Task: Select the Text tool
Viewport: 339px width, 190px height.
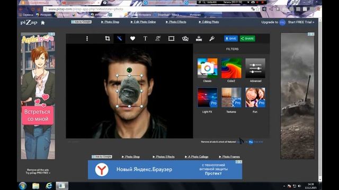Action: click(145, 39)
